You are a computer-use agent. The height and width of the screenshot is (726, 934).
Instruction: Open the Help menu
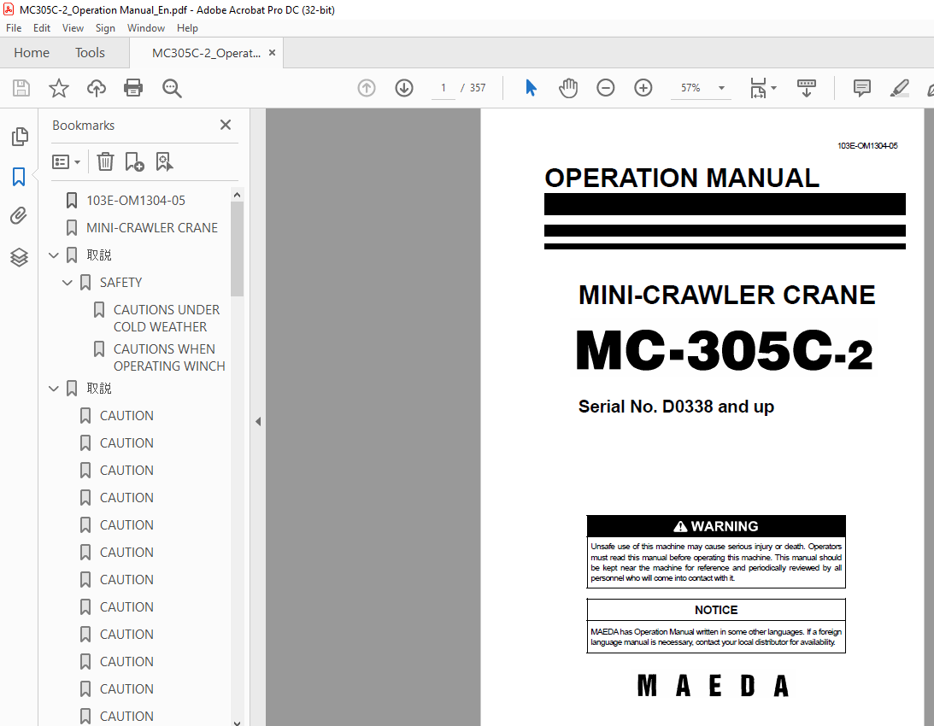click(x=187, y=28)
